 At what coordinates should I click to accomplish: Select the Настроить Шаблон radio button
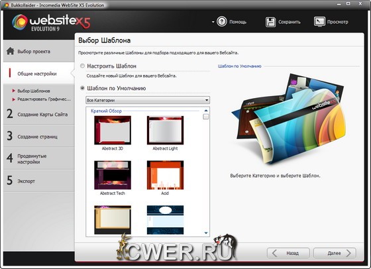[x=82, y=66]
